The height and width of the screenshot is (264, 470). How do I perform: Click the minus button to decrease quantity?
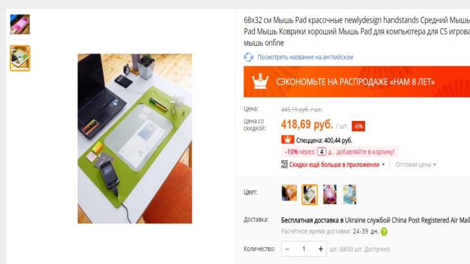[x=287, y=249]
